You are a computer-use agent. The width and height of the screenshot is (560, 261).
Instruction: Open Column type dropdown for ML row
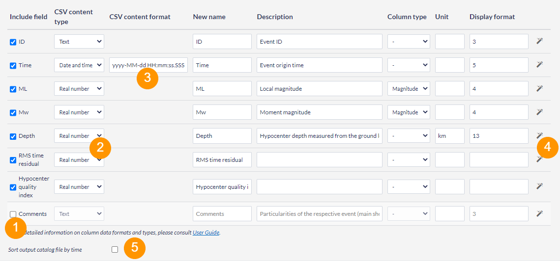[408, 88]
